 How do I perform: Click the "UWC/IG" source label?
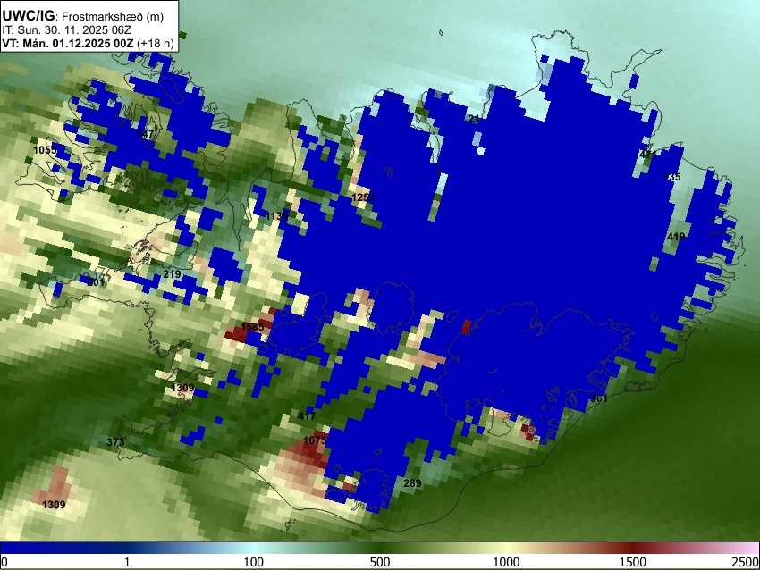pyautogui.click(x=28, y=16)
